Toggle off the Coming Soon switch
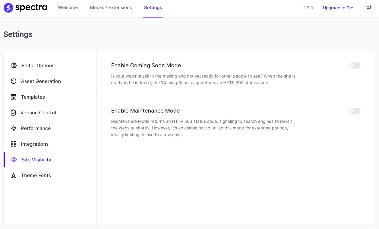Screen dimensions: 379x229 pyautogui.click(x=355, y=65)
